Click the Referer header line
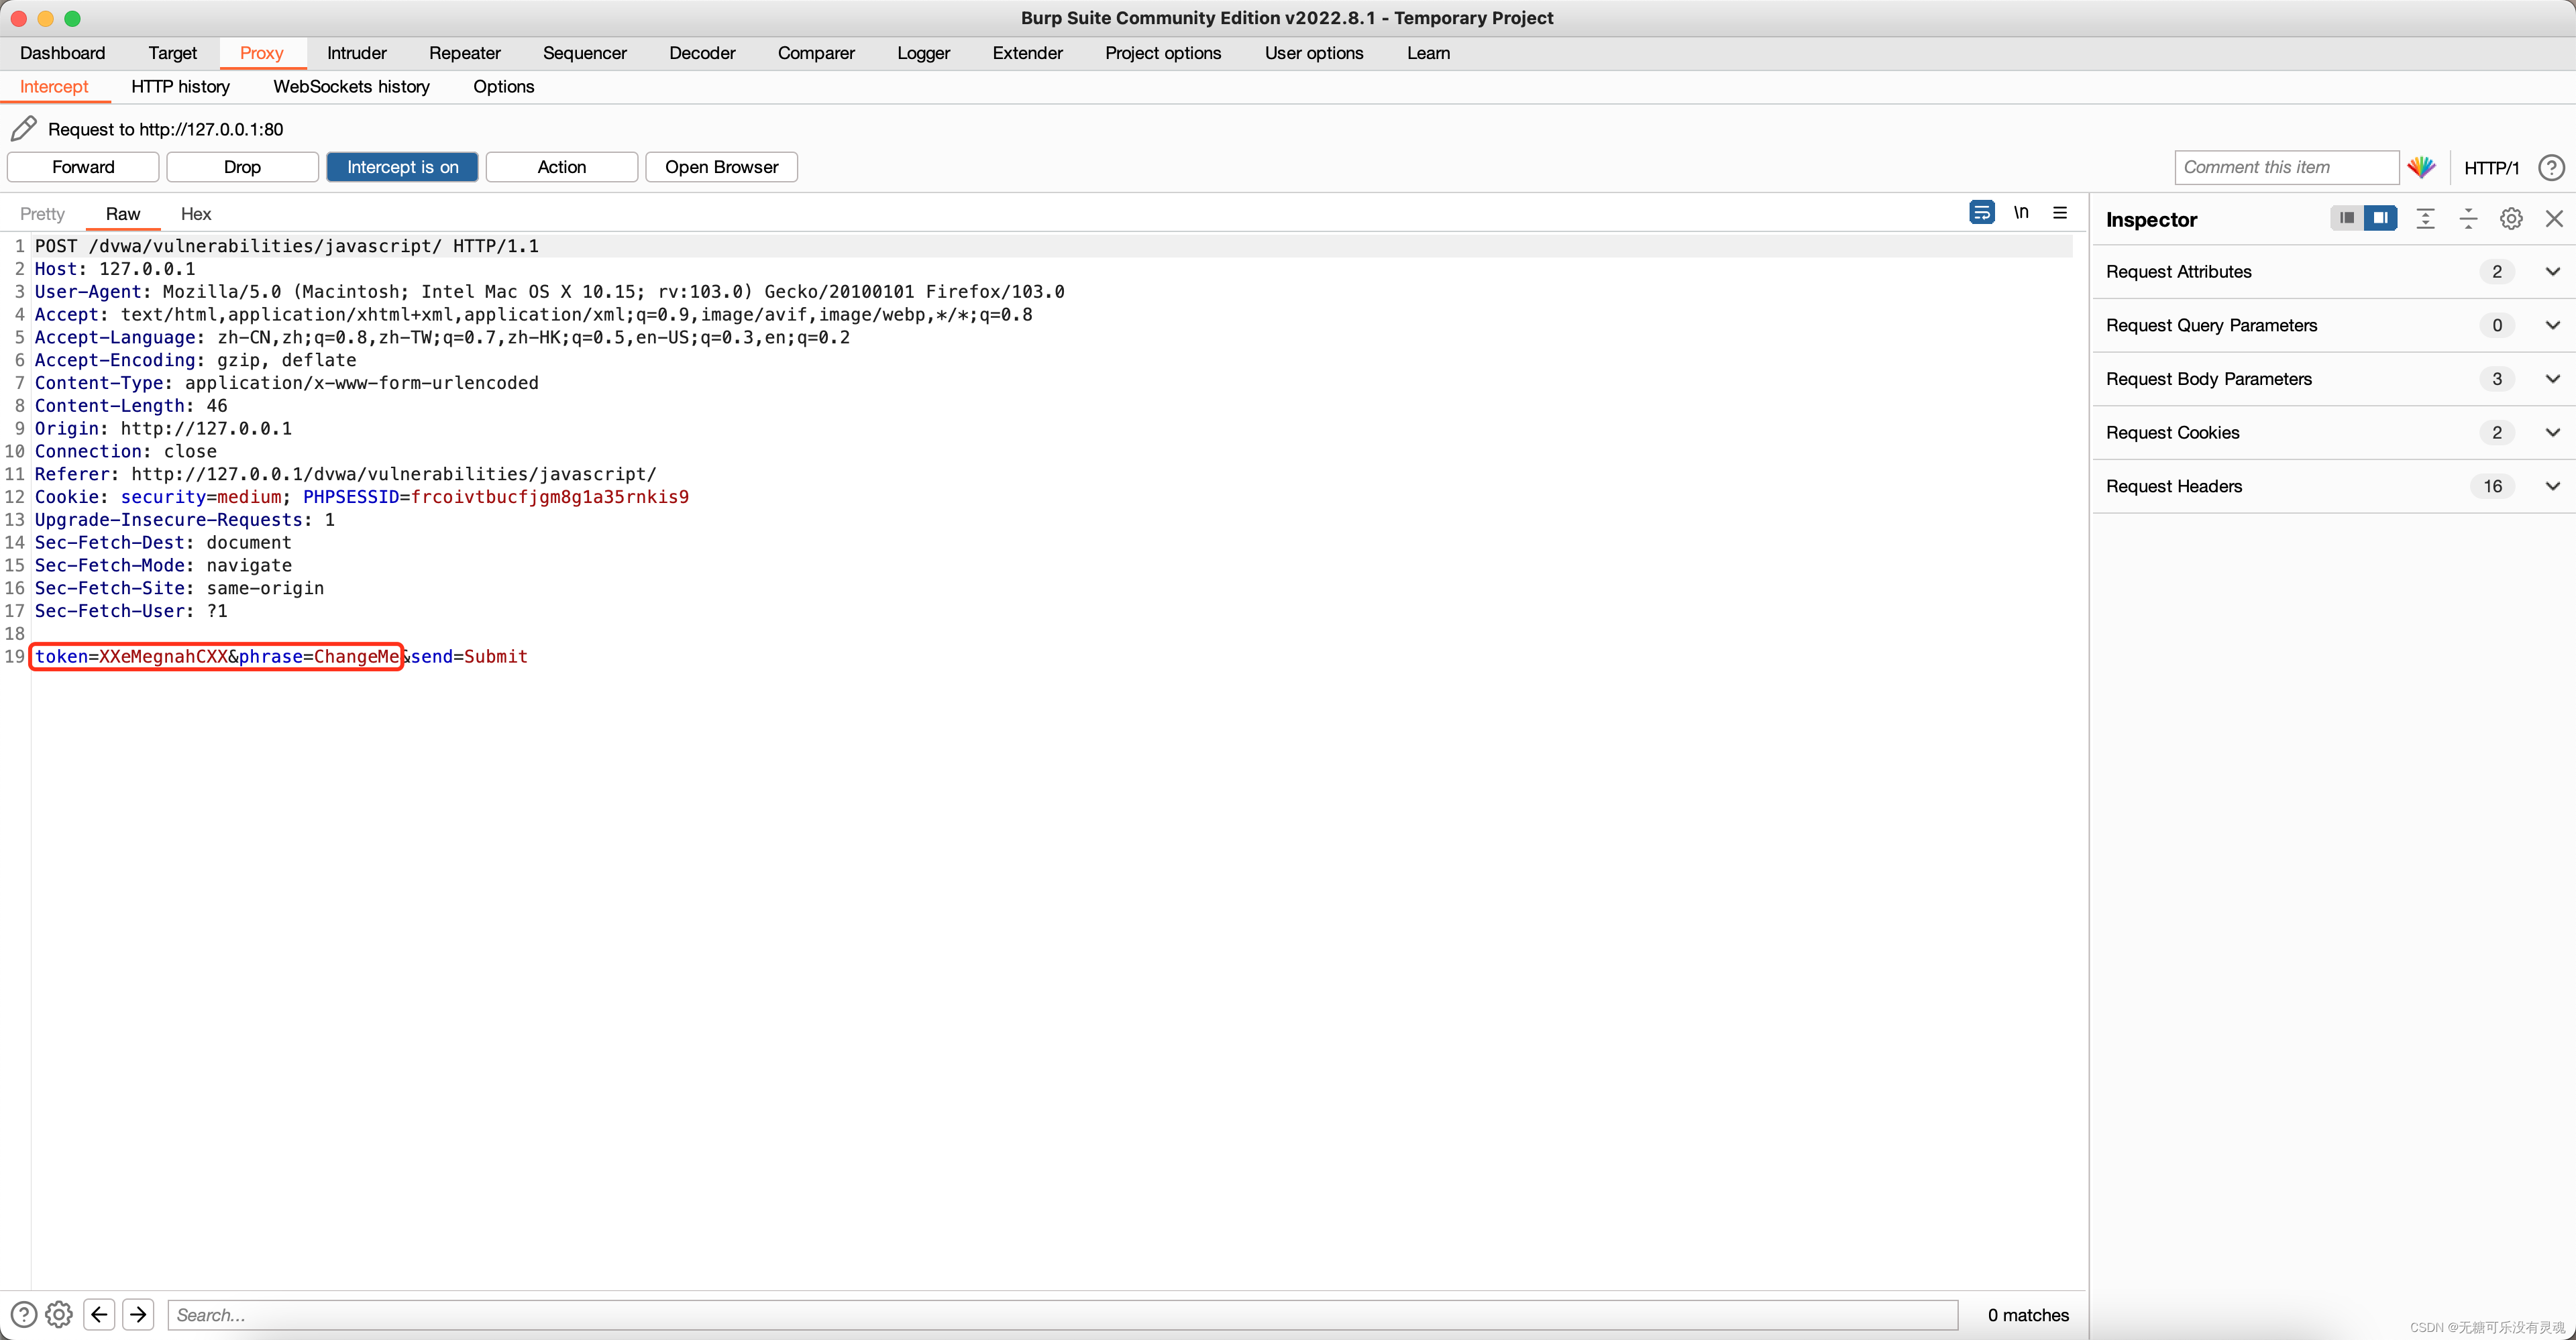The image size is (2576, 1340). click(346, 474)
